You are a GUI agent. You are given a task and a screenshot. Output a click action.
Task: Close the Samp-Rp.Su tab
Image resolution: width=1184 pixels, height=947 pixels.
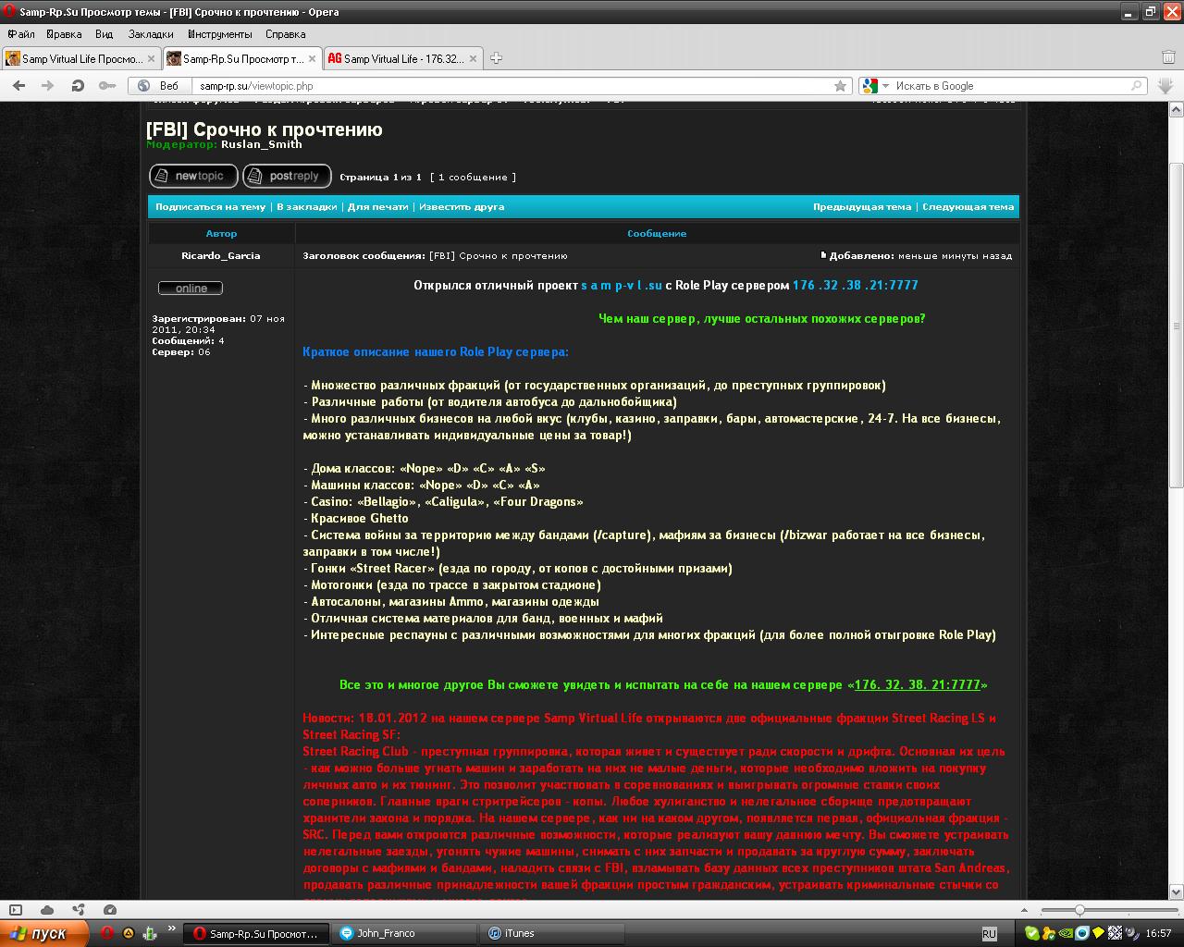point(312,58)
